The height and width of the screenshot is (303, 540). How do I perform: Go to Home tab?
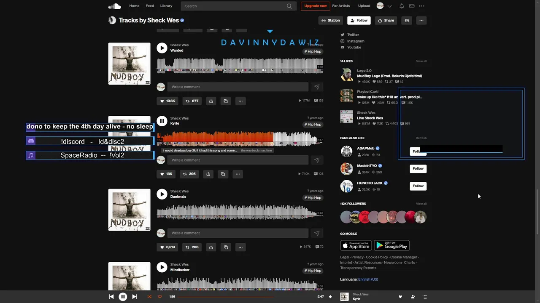point(134,6)
